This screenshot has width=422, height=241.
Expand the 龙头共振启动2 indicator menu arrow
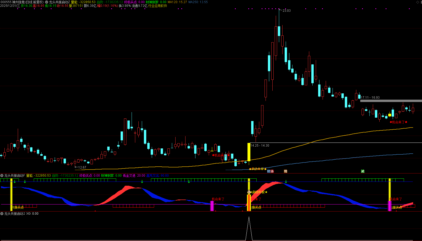[x=2, y=214]
